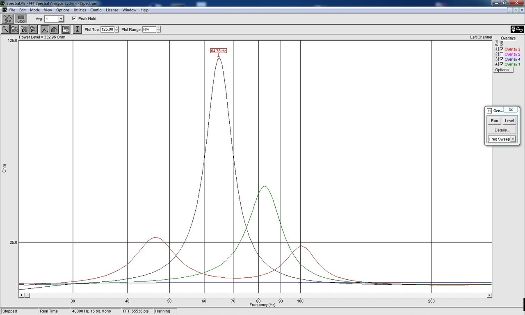The width and height of the screenshot is (525, 315).
Task: Open the Mode menu
Action: coord(35,10)
